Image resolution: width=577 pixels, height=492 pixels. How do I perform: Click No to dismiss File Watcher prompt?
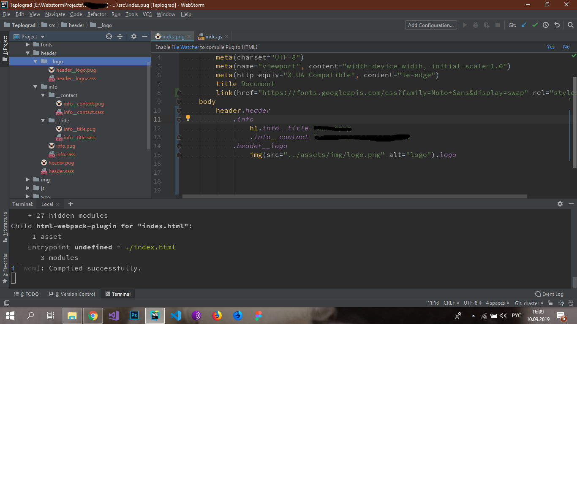566,47
